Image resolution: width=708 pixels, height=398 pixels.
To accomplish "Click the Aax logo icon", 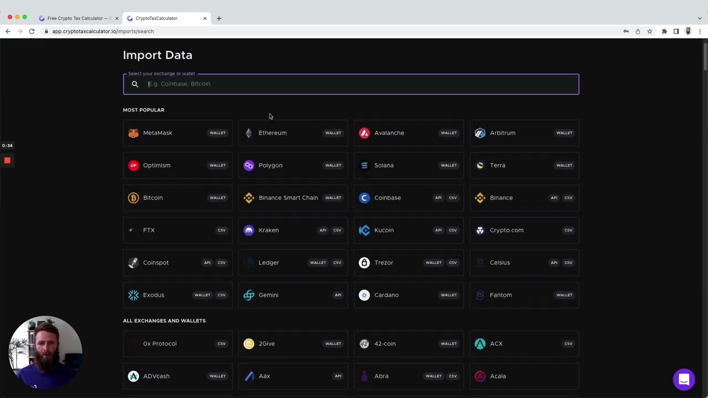I will point(249,376).
